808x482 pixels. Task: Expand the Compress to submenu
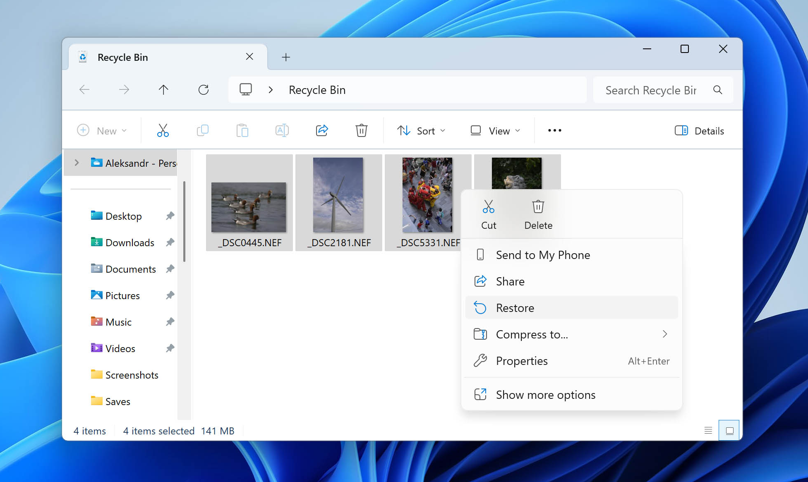pos(665,334)
